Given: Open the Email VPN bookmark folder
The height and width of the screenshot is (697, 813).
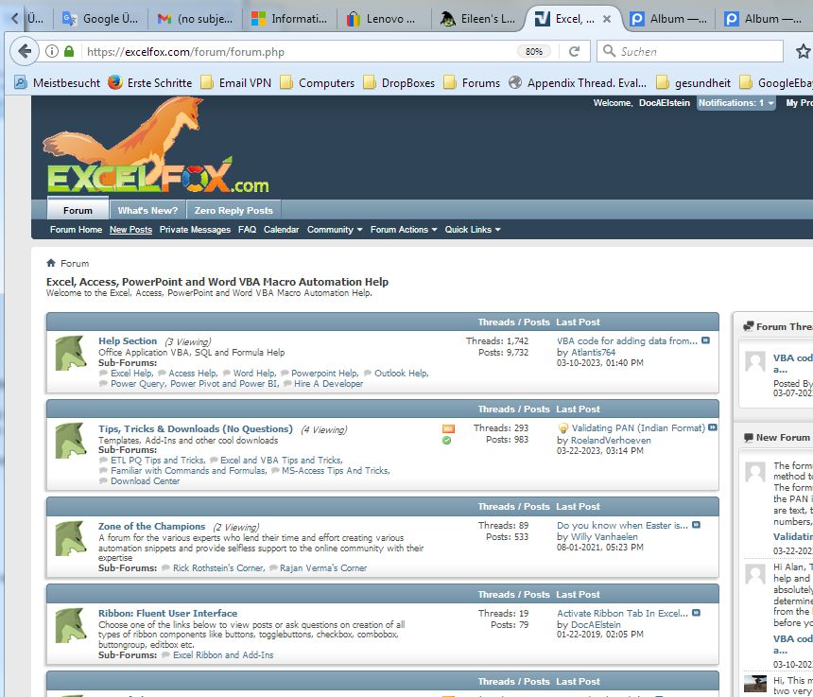Looking at the screenshot, I should [x=236, y=83].
